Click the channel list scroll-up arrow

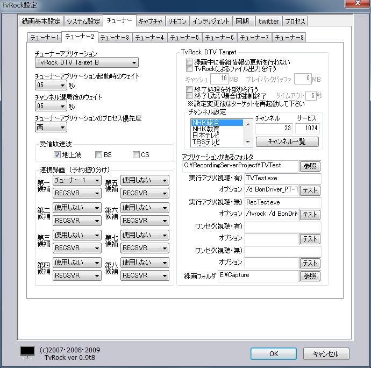(x=248, y=124)
